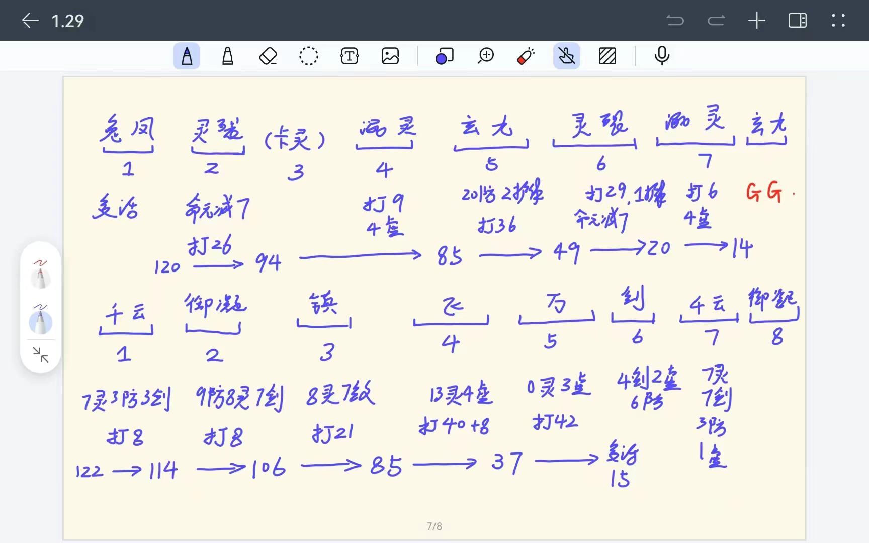The width and height of the screenshot is (869, 543).
Task: Start audio recording with microphone
Action: (662, 56)
